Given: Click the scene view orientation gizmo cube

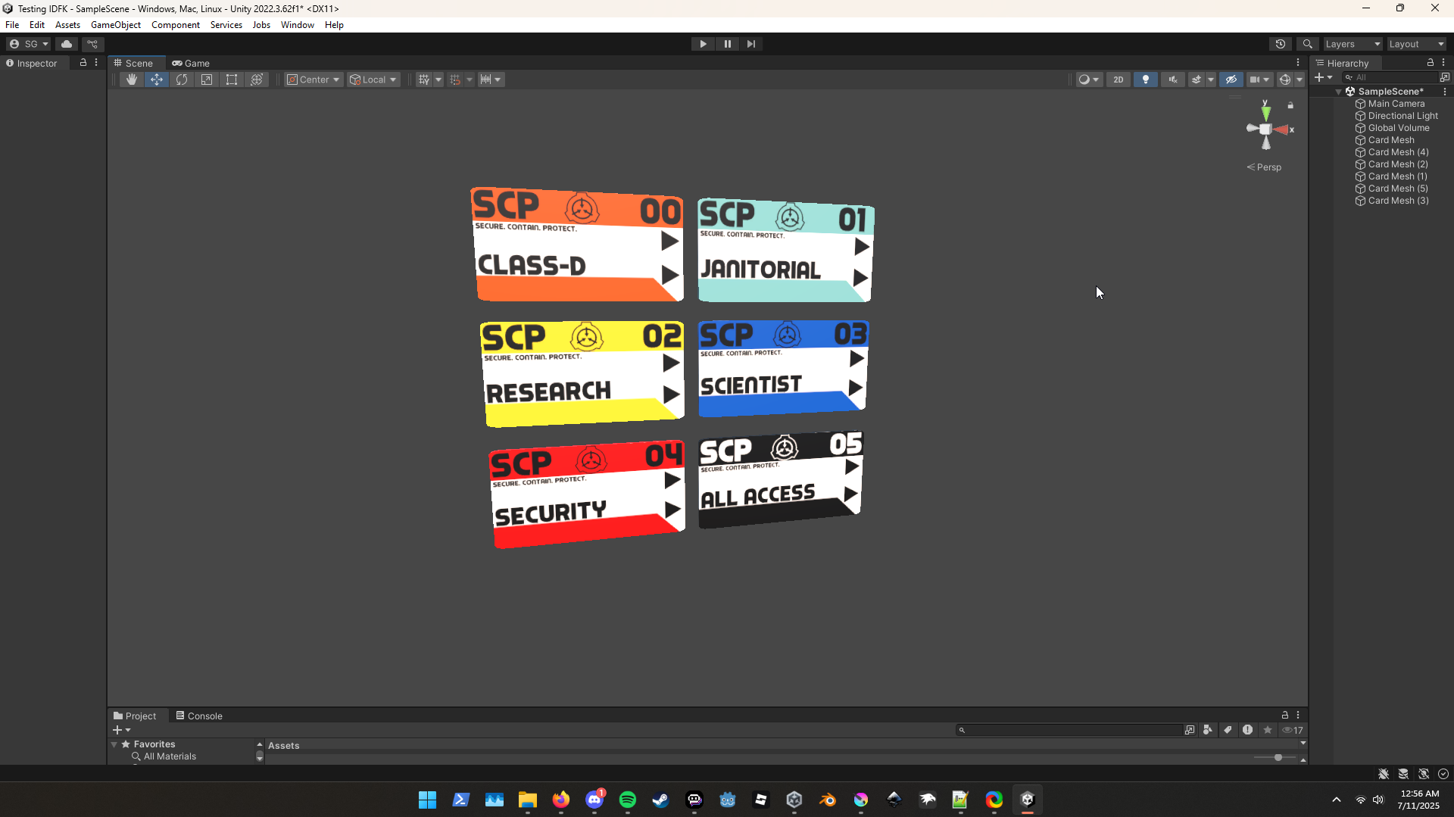Looking at the screenshot, I should 1265,129.
